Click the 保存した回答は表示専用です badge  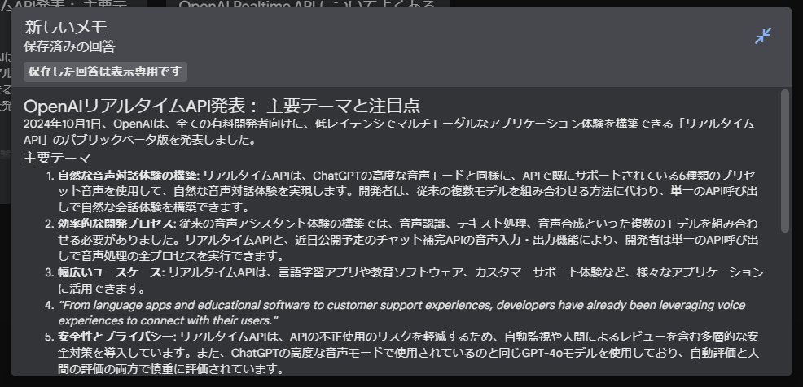pyautogui.click(x=105, y=72)
